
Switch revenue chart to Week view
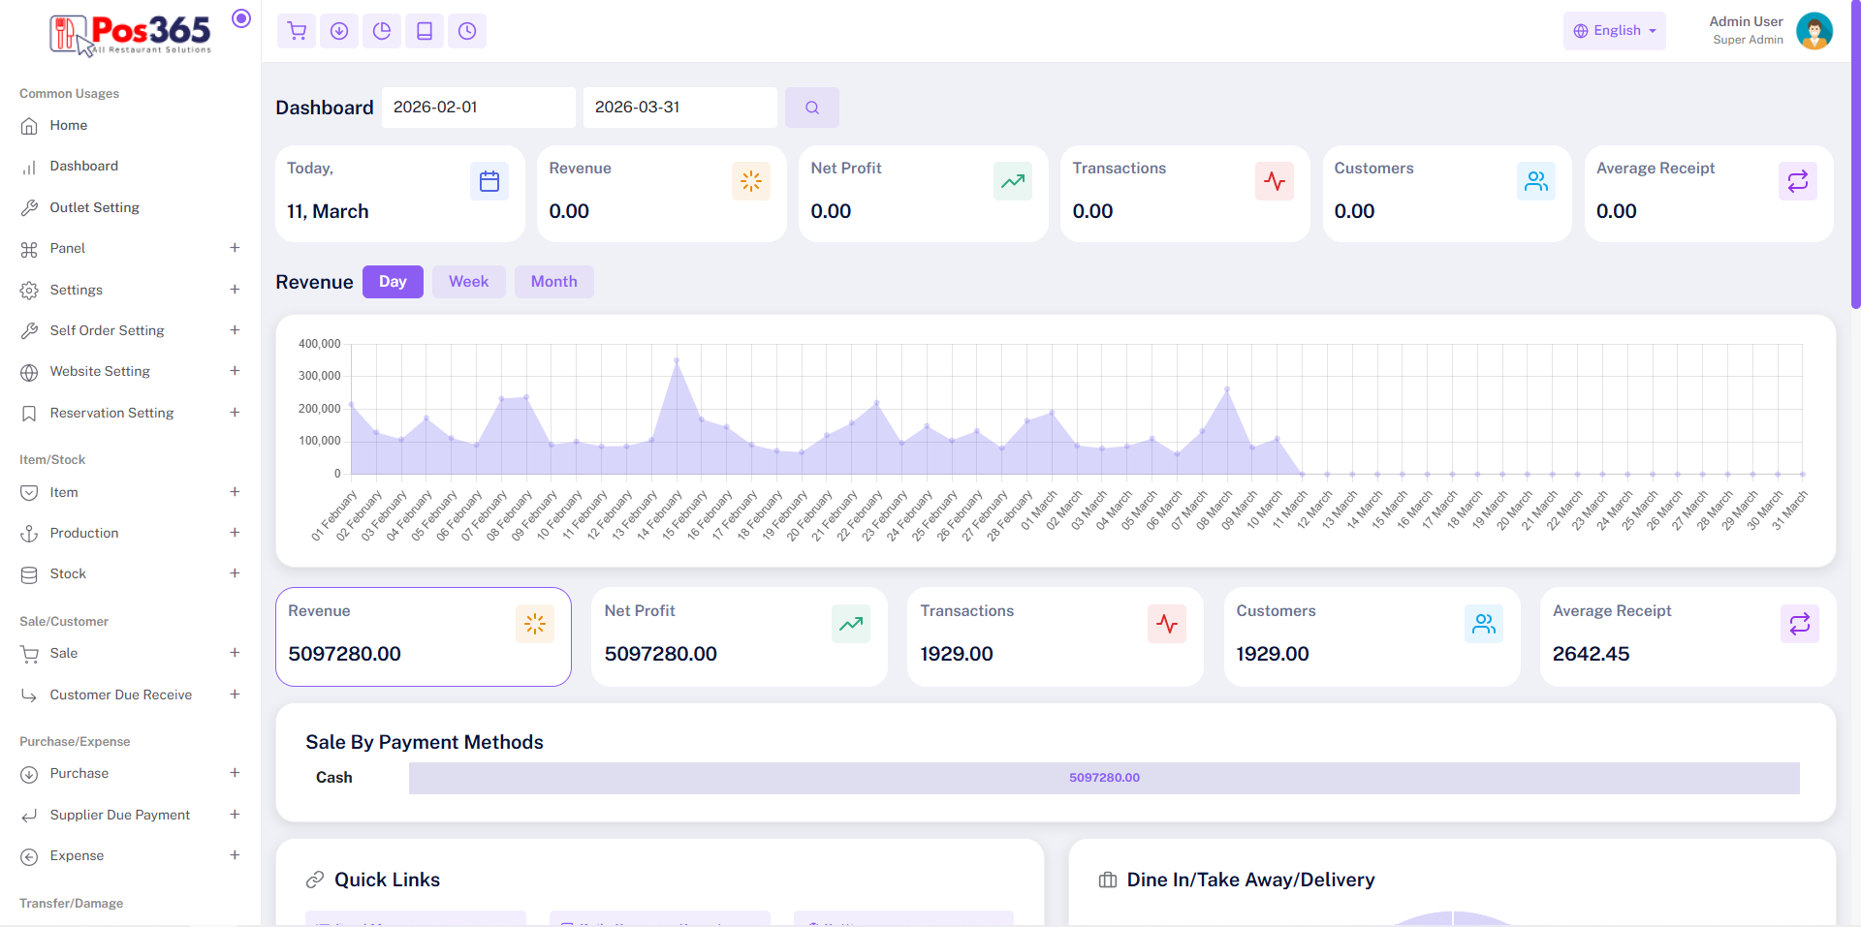468,282
